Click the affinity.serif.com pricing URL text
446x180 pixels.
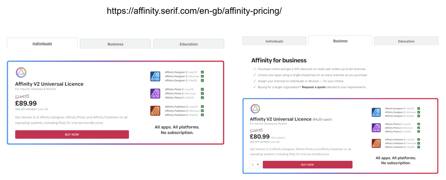click(194, 11)
